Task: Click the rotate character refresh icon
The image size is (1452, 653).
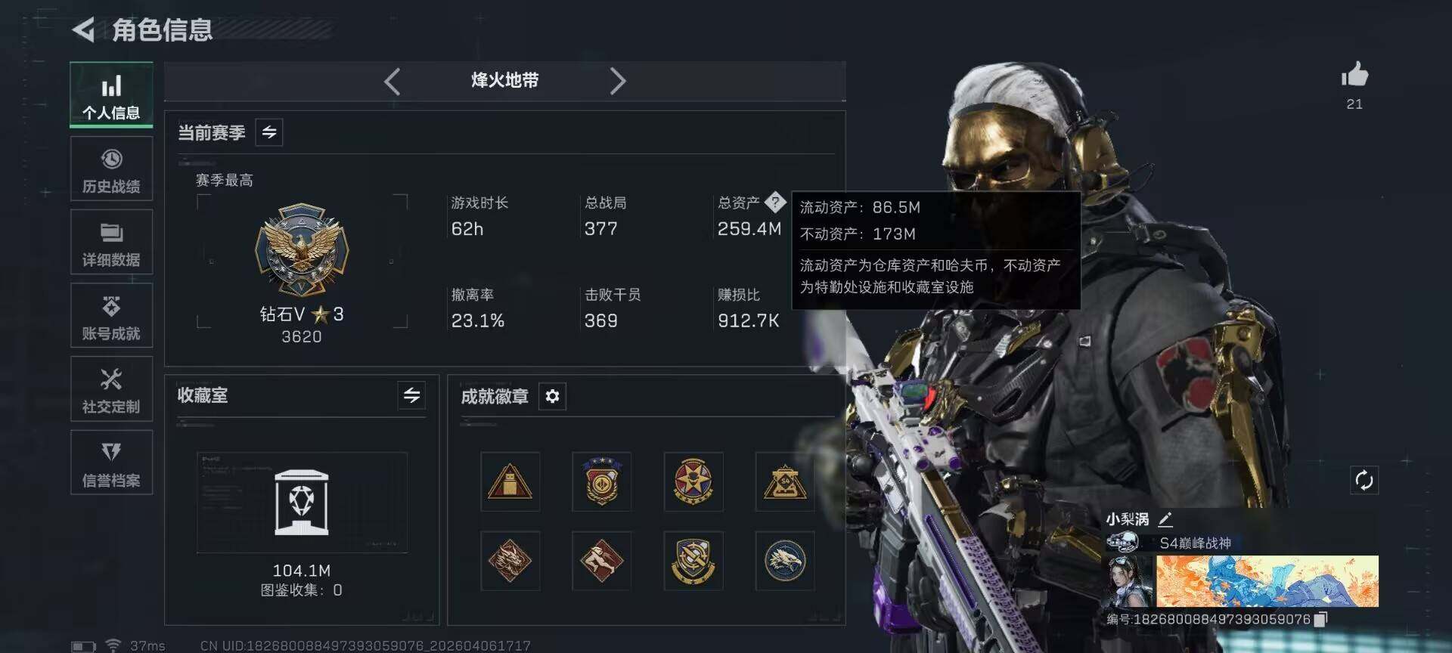Action: click(1364, 480)
